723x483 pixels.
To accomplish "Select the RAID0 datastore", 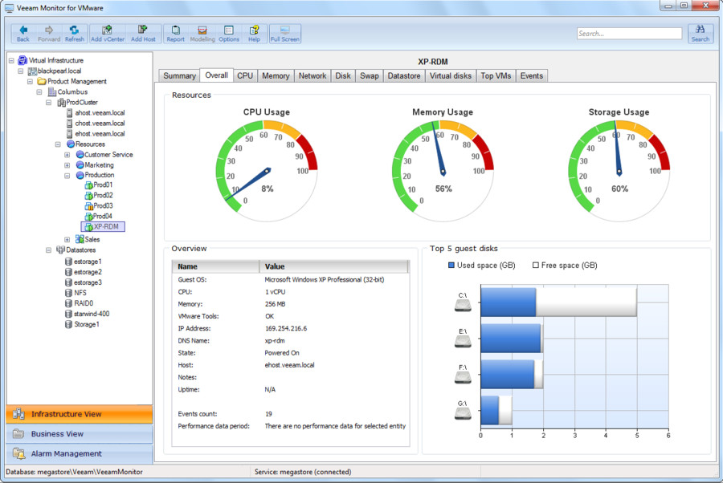I will 80,303.
